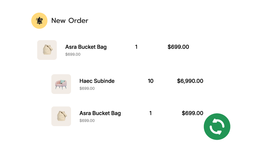Click the gray unit price under Haec Subinde

click(x=87, y=88)
